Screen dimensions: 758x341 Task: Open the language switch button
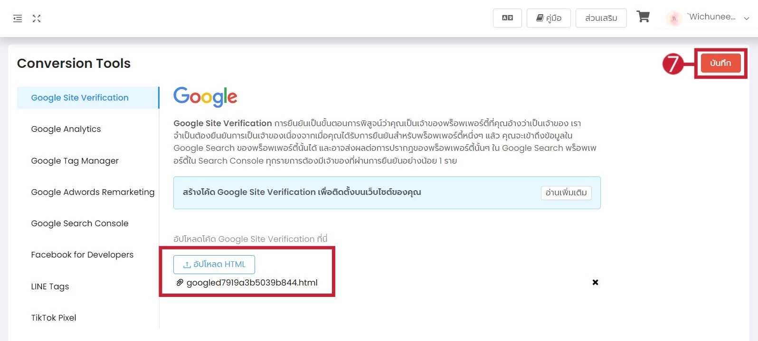(x=507, y=18)
